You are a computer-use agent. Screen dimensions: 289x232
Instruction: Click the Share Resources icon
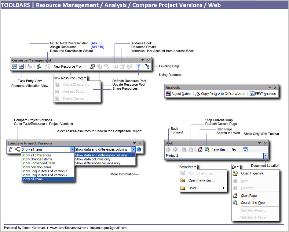pyautogui.click(x=93, y=66)
